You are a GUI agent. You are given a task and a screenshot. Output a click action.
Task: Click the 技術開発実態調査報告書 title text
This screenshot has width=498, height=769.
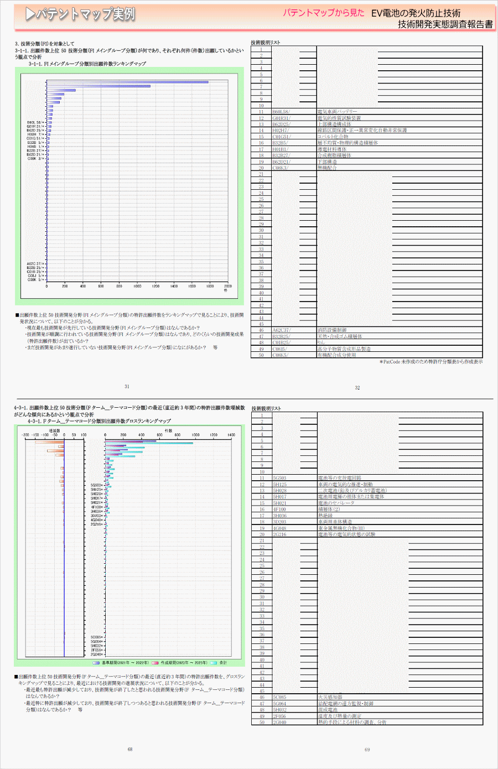(x=445, y=24)
